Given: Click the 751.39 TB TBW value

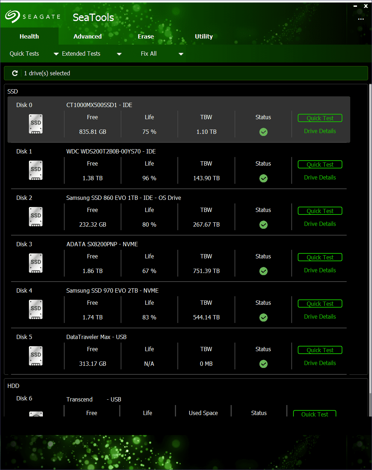Looking at the screenshot, I should point(206,271).
